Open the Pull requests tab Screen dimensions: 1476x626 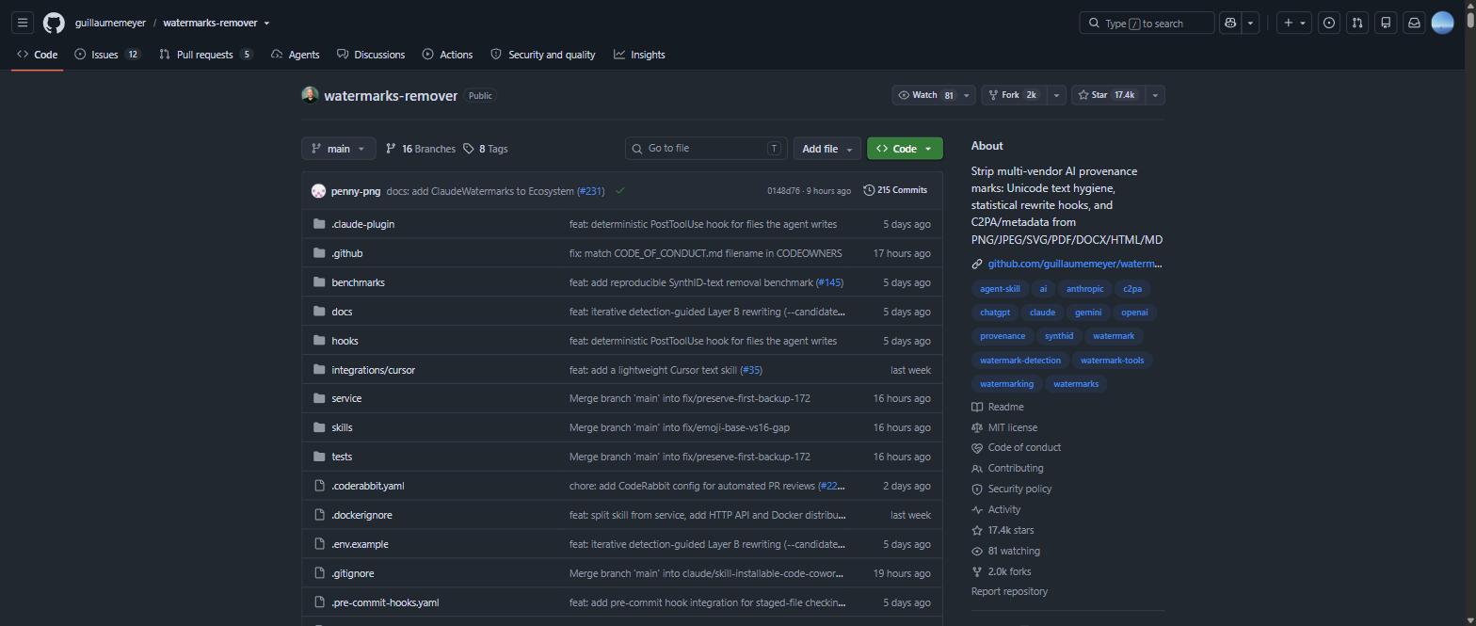(206, 55)
